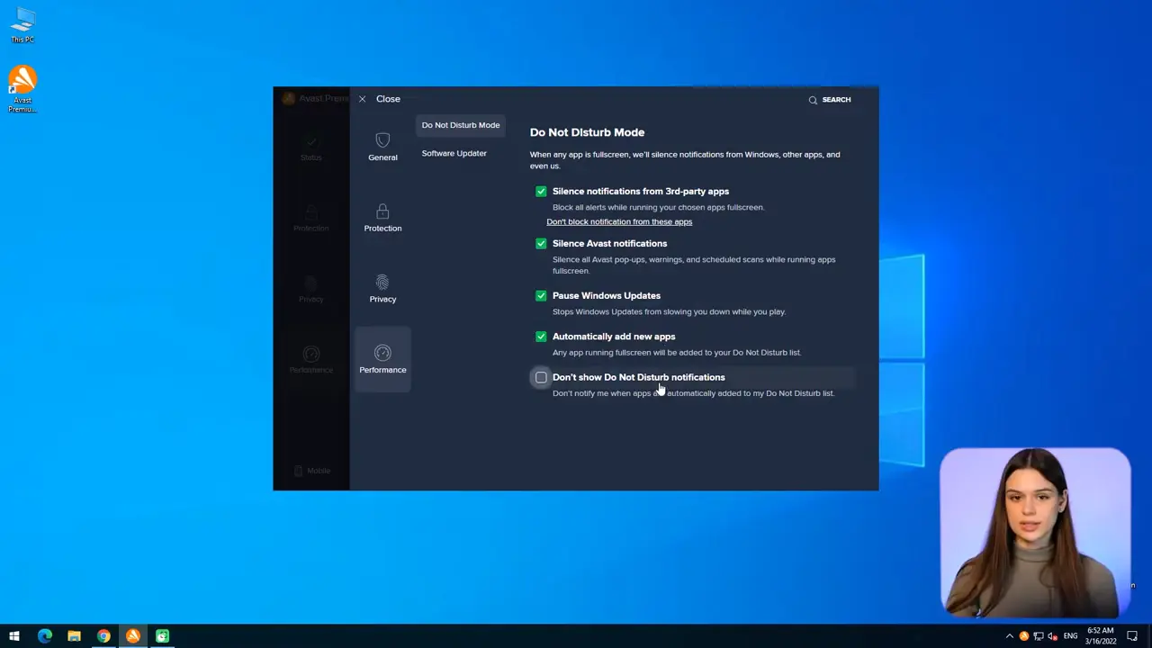Show hidden system tray icons
Screen dimensions: 1152x648
coord(1009,636)
